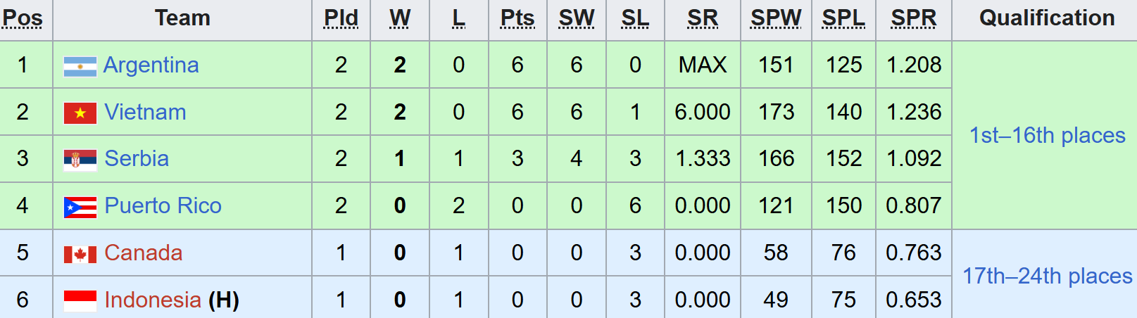The height and width of the screenshot is (318, 1137).
Task: Follow the 17th–24th places link
Action: coord(1047,276)
